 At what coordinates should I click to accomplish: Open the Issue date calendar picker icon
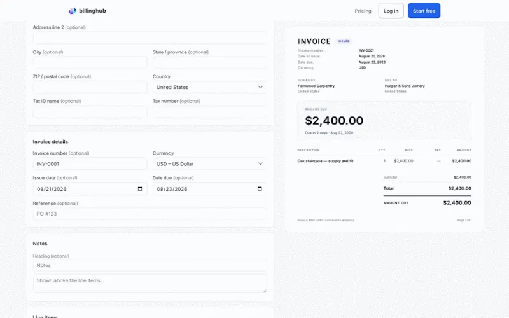pos(140,188)
